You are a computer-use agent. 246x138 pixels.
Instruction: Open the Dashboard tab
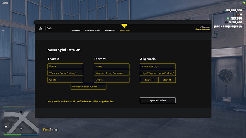pos(76,30)
